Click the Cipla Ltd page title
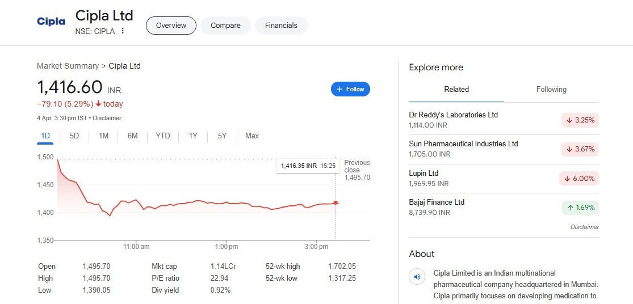This screenshot has height=304, width=633. 104,16
